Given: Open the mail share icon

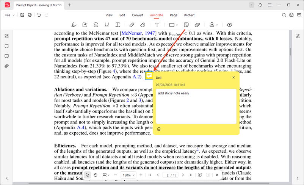Looking at the screenshot, I should click(x=299, y=15).
